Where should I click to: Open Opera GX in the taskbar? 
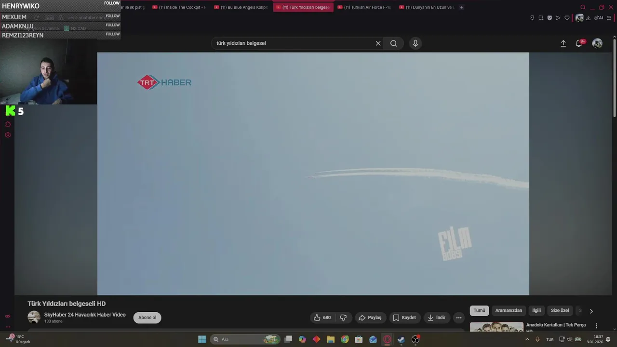(x=387, y=339)
